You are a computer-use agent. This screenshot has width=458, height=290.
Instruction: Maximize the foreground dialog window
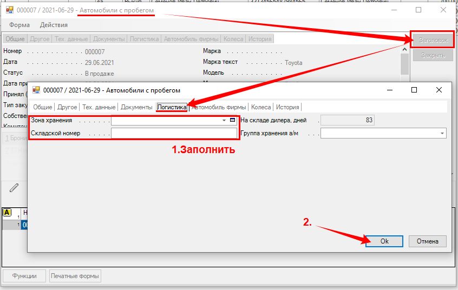414,90
